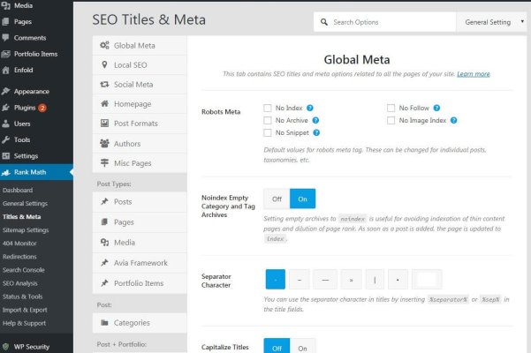
Task: Click the Portfolio Items sidebar icon
Action: [6, 54]
